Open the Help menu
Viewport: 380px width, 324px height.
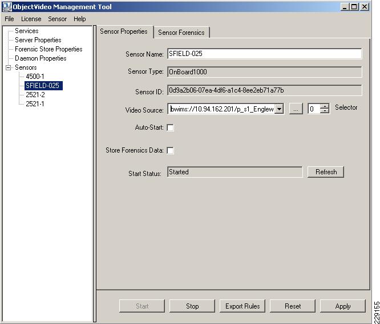[x=79, y=19]
